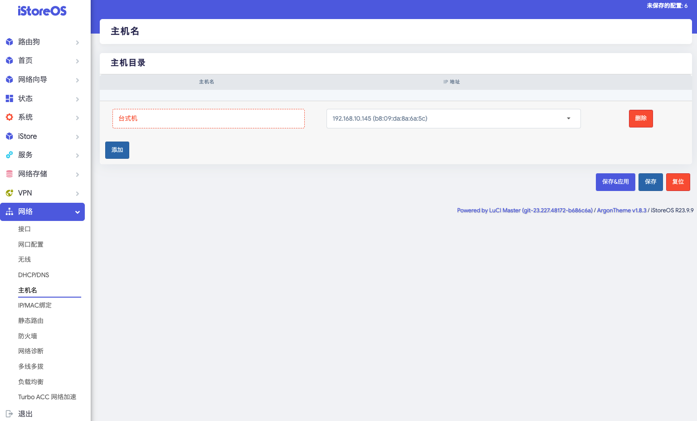
Task: Switch to the DHCP/DNS page
Action: click(34, 274)
